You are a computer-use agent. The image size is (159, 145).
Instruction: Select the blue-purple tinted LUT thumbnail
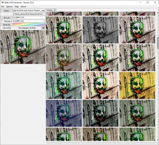tap(64, 113)
